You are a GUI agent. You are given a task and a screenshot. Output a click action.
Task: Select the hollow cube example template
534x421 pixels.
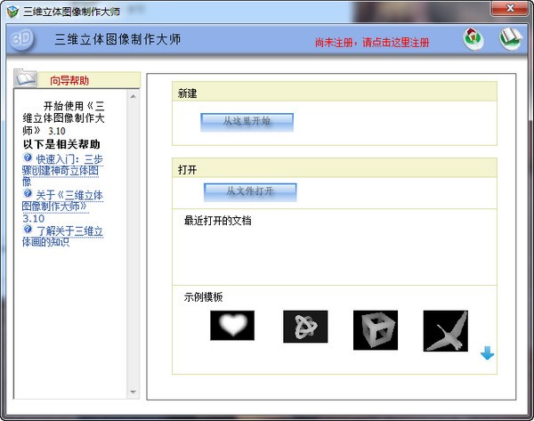point(376,330)
